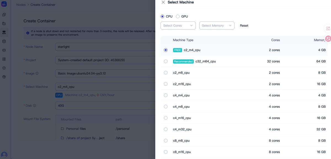Click the /personal path text
The image size is (331, 159).
tap(122, 129)
